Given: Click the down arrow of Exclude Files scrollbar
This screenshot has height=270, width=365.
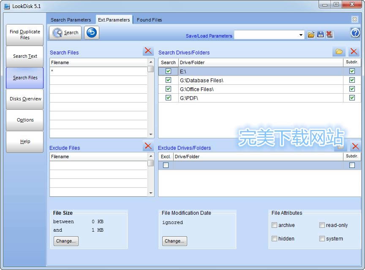Looking at the screenshot, I should pyautogui.click(x=151, y=193).
